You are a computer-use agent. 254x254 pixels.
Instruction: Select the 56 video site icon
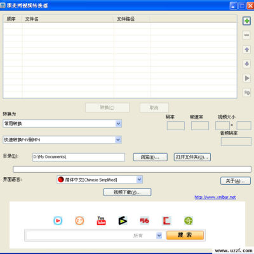[x=145, y=221]
